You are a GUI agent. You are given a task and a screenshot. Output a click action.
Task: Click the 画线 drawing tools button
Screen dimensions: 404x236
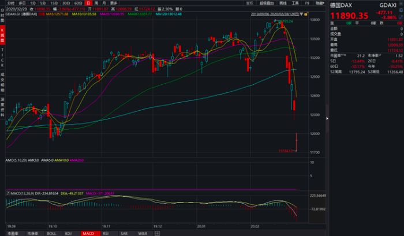pyautogui.click(x=283, y=3)
